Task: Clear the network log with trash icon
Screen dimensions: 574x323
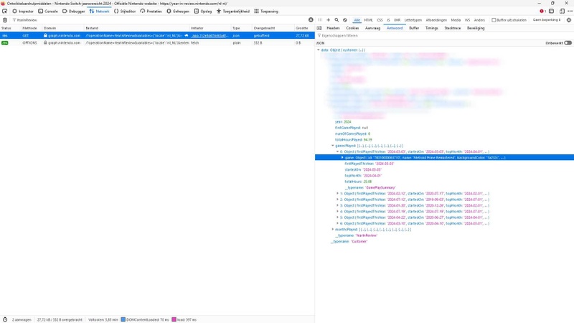Action: [5, 20]
